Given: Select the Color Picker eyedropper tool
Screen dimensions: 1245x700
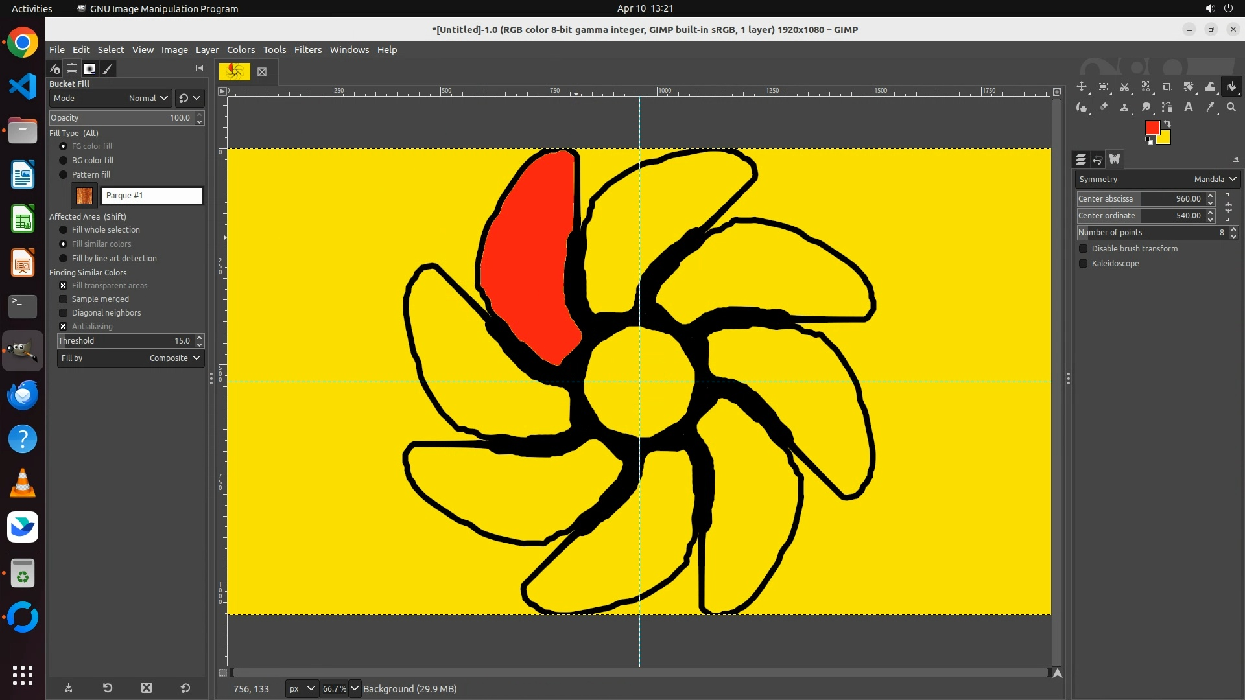Looking at the screenshot, I should point(1210,108).
